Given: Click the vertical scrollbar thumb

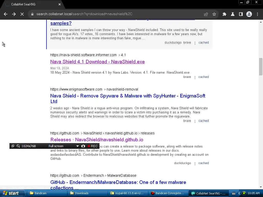Looking at the screenshot, I should click(261, 66).
